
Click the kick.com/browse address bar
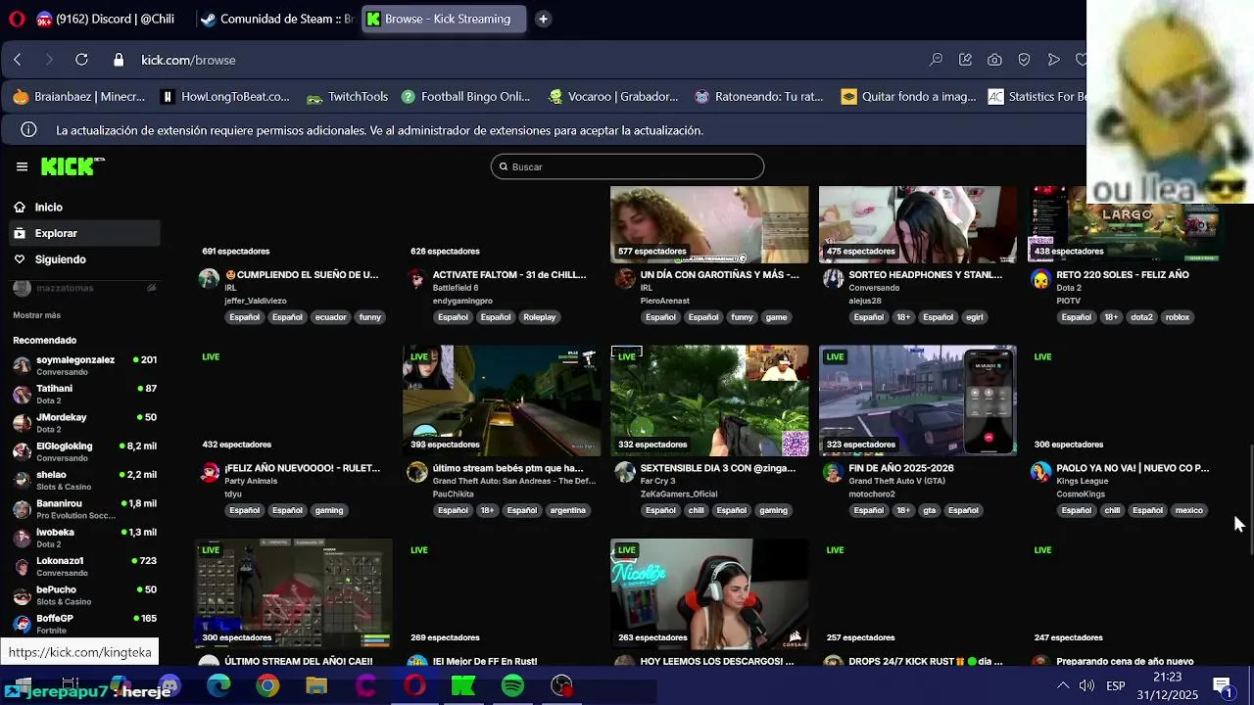tap(188, 60)
